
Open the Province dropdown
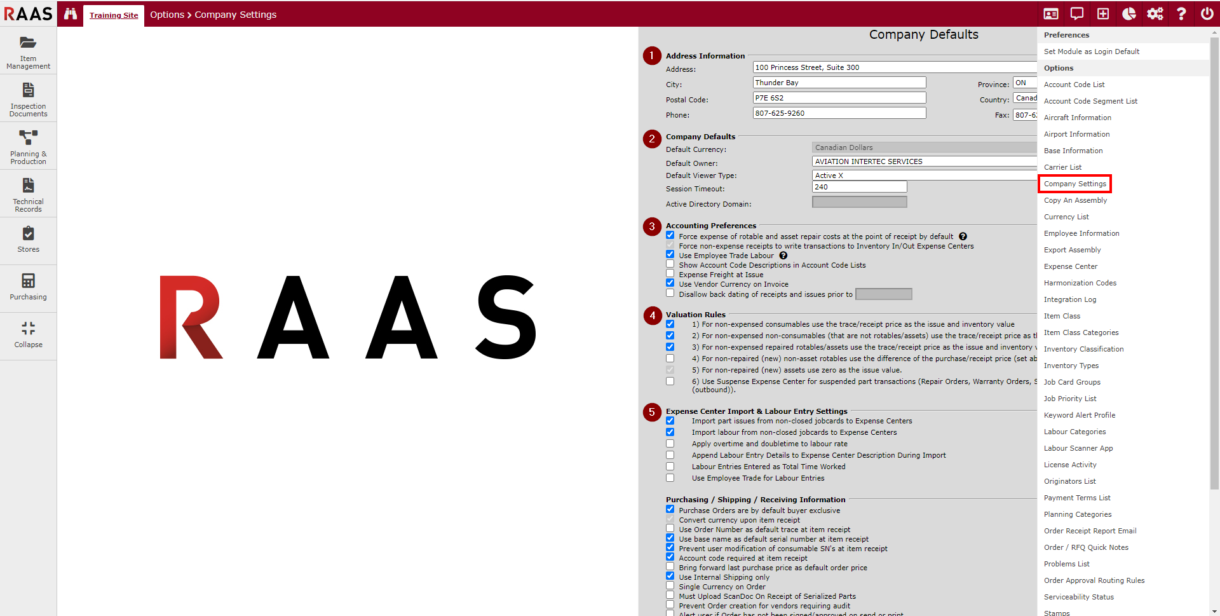[1024, 83]
